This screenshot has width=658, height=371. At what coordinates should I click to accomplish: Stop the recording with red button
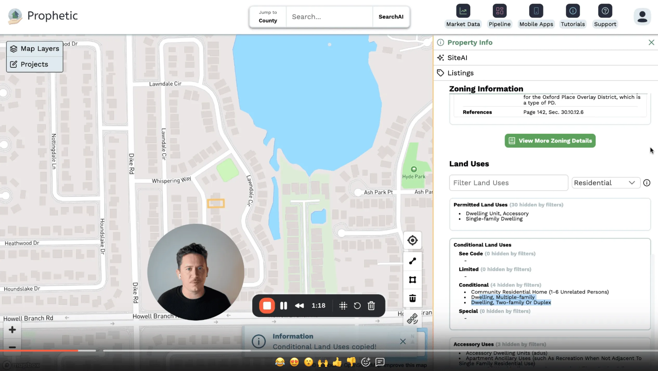tap(267, 306)
